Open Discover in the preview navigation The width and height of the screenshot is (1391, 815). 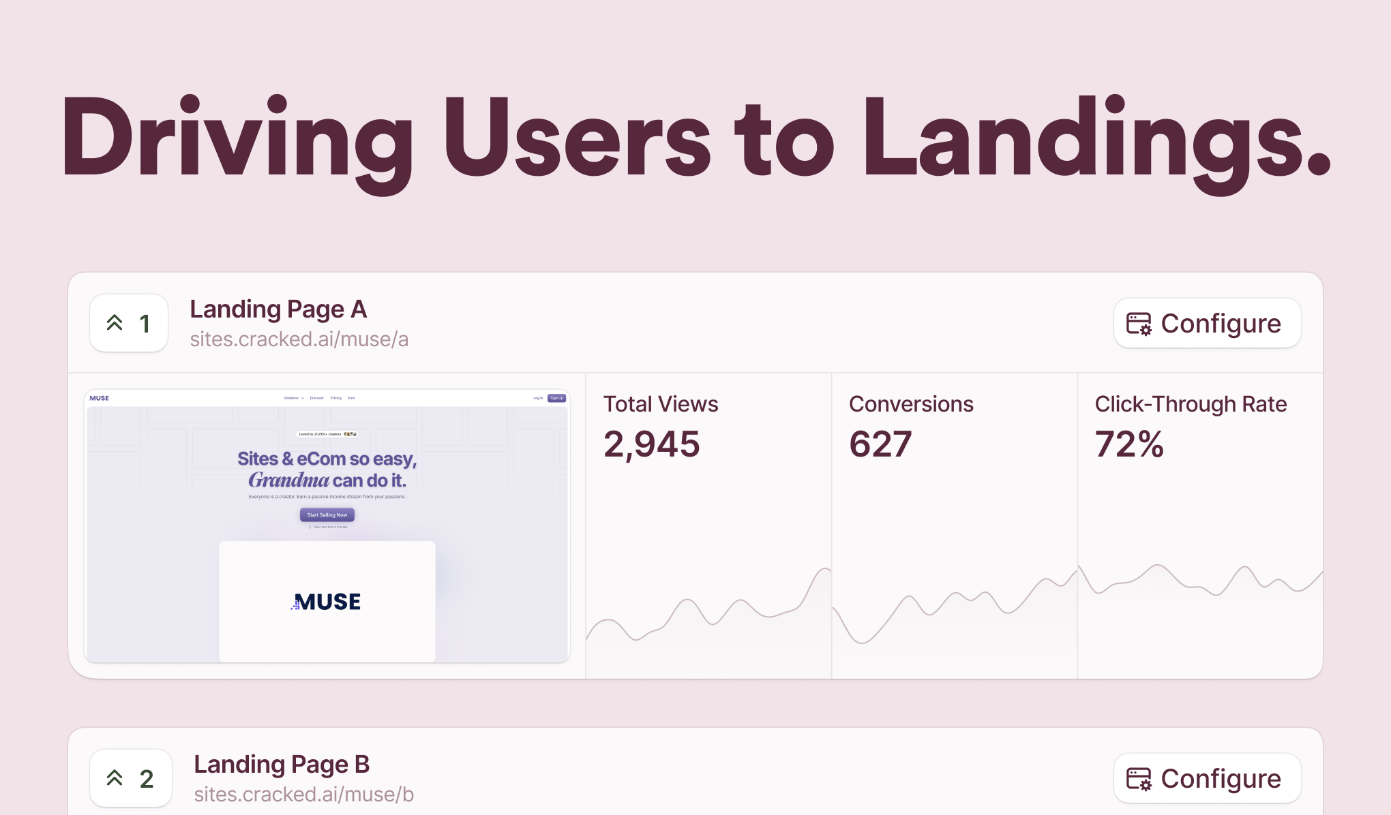(316, 398)
